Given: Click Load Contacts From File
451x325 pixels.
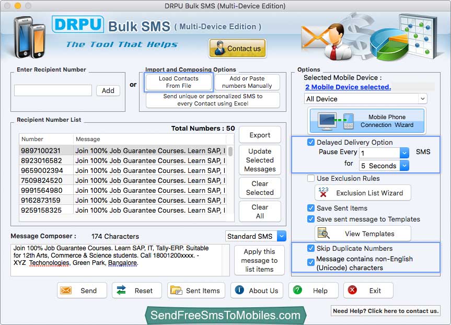Looking at the screenshot, I should 179,82.
